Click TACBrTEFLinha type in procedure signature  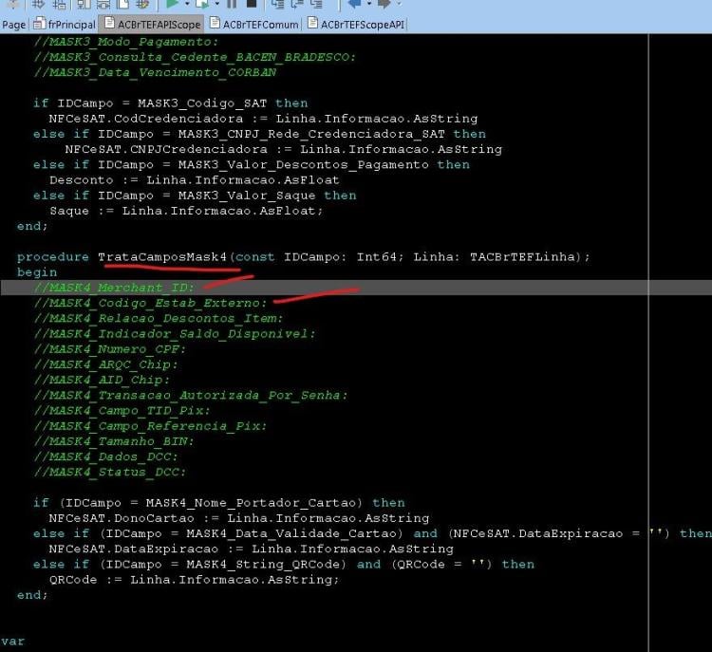tap(525, 257)
